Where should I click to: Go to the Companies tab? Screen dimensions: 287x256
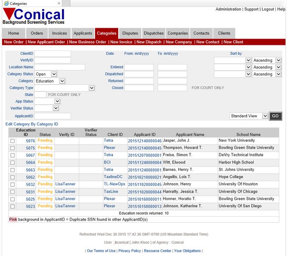(178, 33)
